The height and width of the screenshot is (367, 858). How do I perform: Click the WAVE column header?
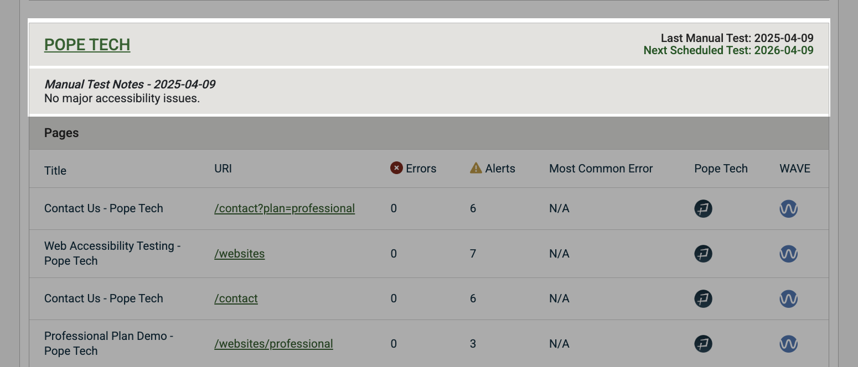tap(795, 169)
